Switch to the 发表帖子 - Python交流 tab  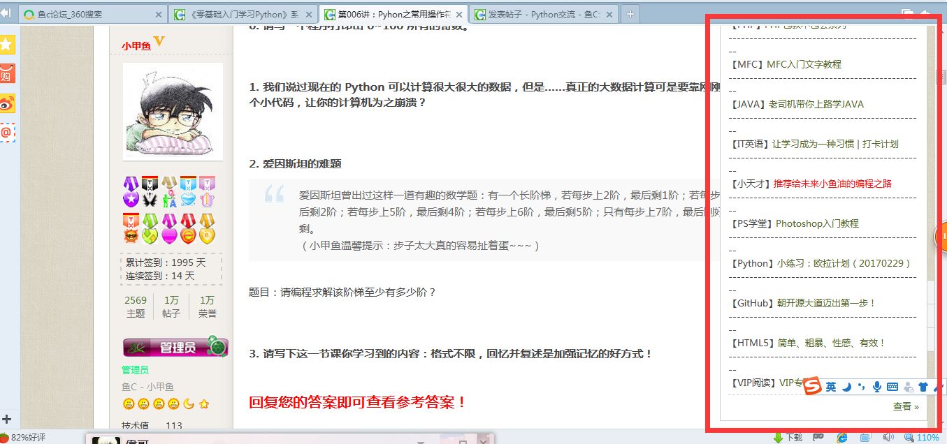click(x=542, y=15)
